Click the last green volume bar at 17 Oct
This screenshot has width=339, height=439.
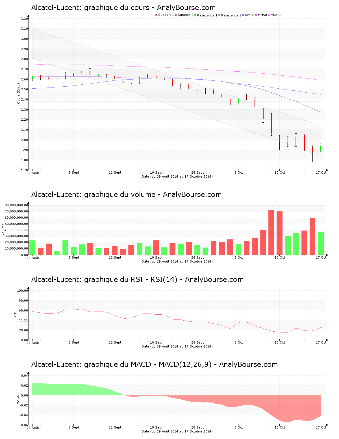(321, 243)
